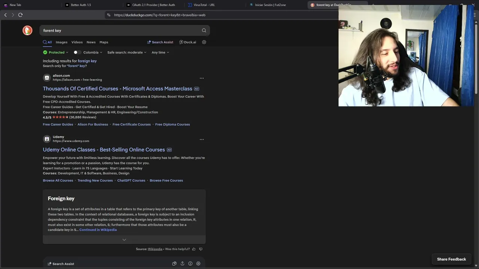
Task: Switch to News results
Action: (91, 42)
